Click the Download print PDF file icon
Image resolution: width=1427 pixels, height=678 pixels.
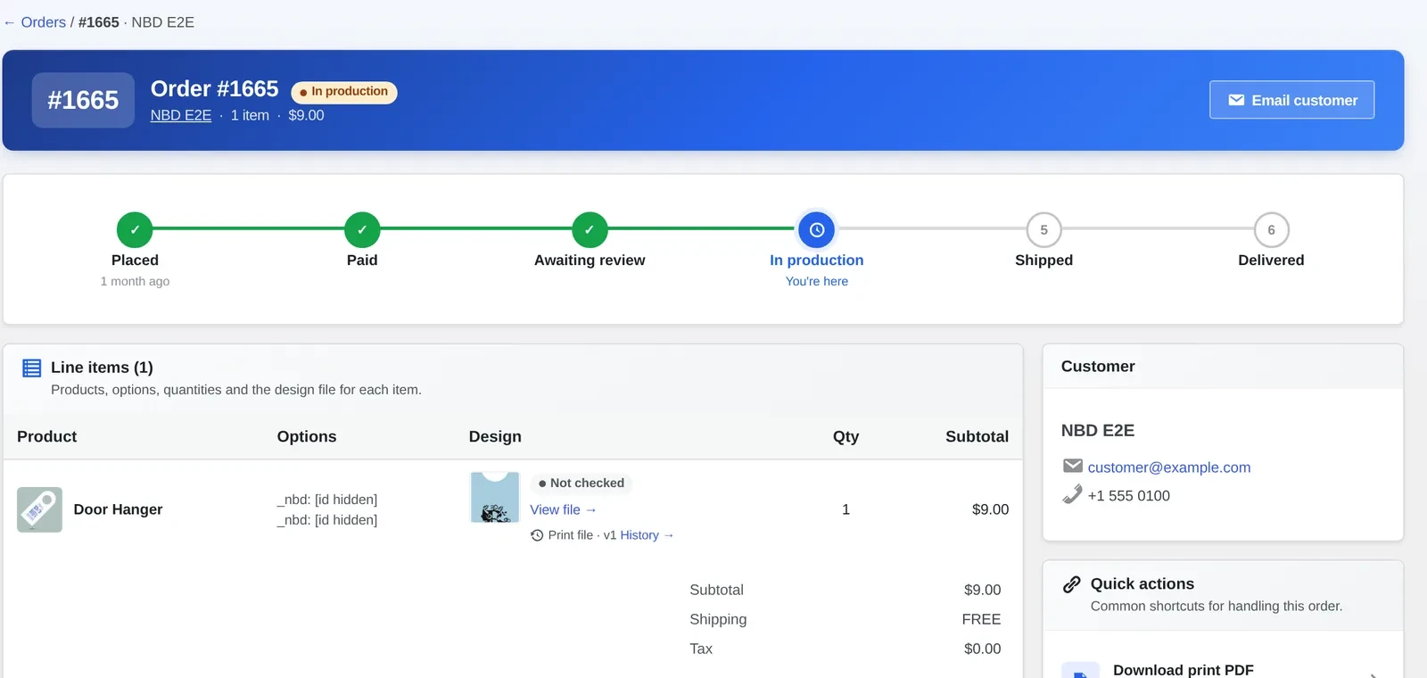pos(1080,671)
